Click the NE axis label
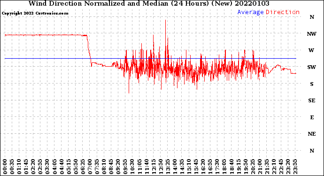 coord(312,134)
